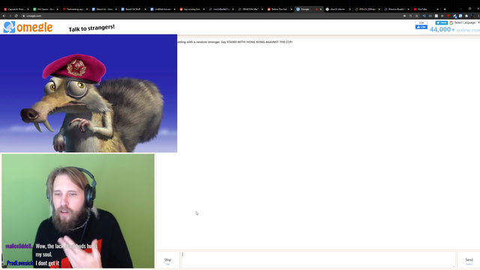
Task: Click the 44,000+ online now text
Action: click(454, 30)
